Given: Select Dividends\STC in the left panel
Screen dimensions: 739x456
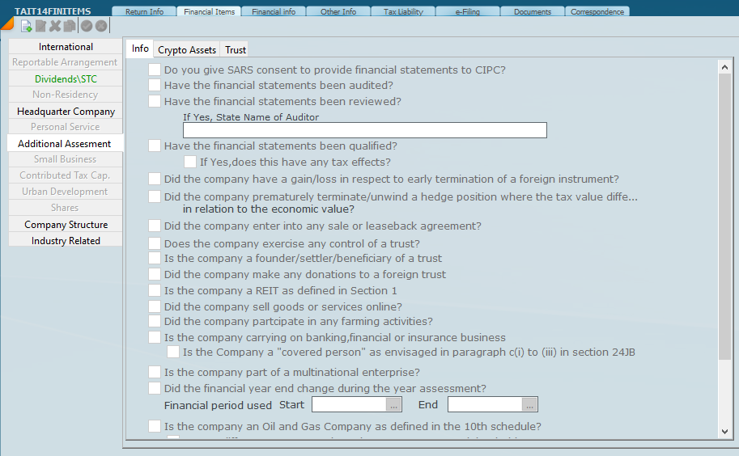Looking at the screenshot, I should point(66,79).
